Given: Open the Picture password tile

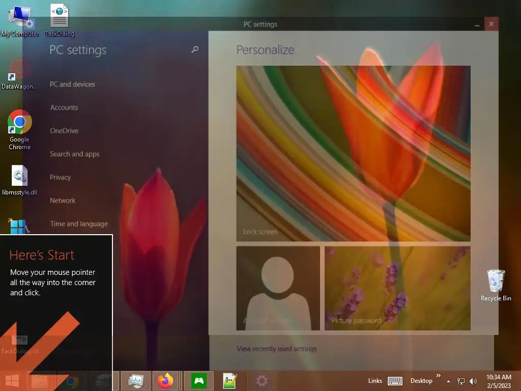Looking at the screenshot, I should (x=397, y=288).
